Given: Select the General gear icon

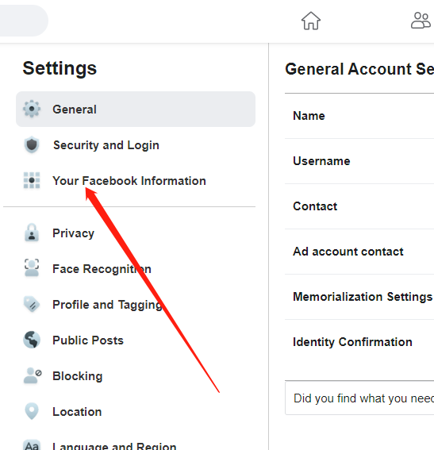Looking at the screenshot, I should pyautogui.click(x=32, y=109).
